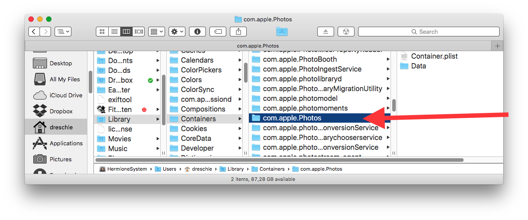The height and width of the screenshot is (220, 528).
Task: Switch to column view
Action: 126,32
